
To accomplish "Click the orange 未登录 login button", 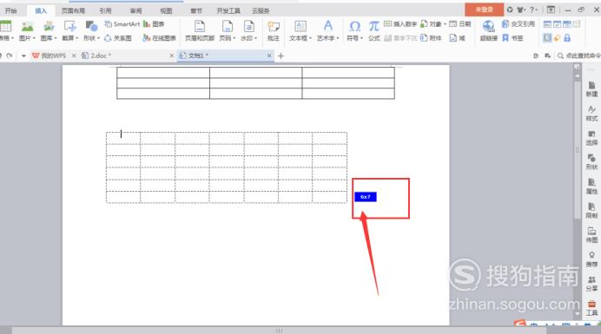I will pyautogui.click(x=484, y=10).
